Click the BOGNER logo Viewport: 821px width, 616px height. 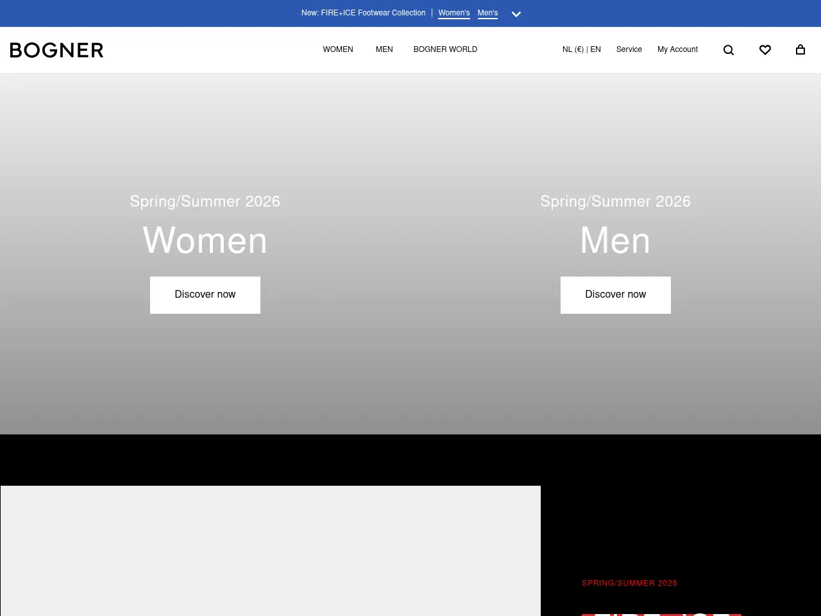pos(56,49)
